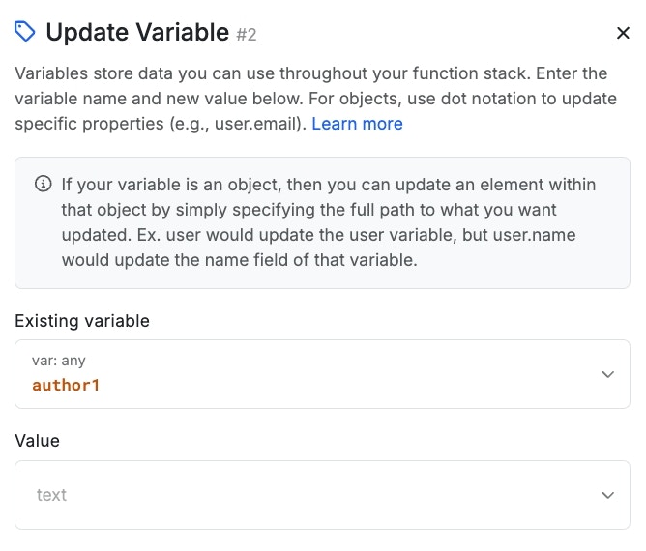646x551 pixels.
Task: Click the Update Variable title heading
Action: 137,32
